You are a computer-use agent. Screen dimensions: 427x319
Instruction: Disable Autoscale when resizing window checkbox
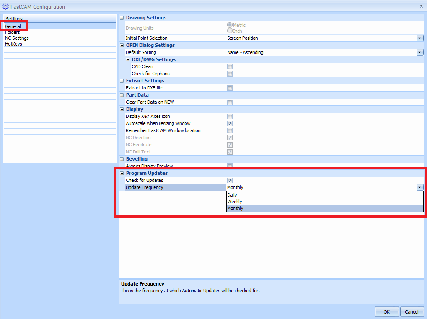click(x=230, y=124)
